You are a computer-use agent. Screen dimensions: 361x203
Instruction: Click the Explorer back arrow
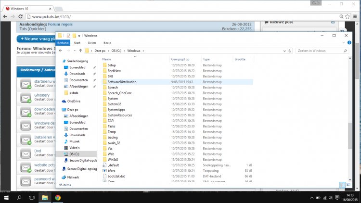(61, 51)
